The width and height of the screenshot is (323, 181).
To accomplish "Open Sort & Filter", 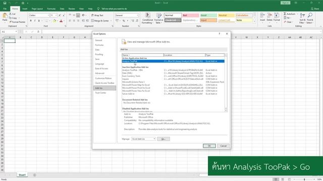I will click(302, 18).
